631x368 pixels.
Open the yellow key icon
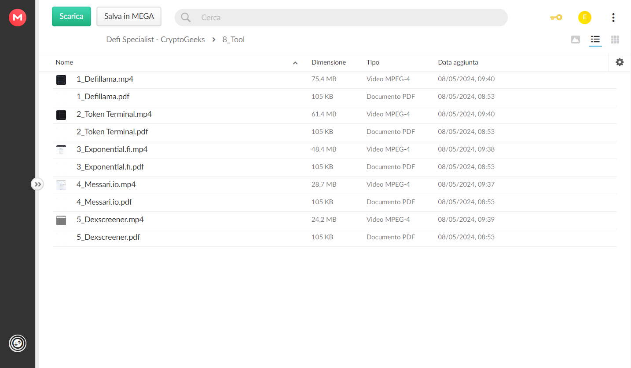coord(556,18)
